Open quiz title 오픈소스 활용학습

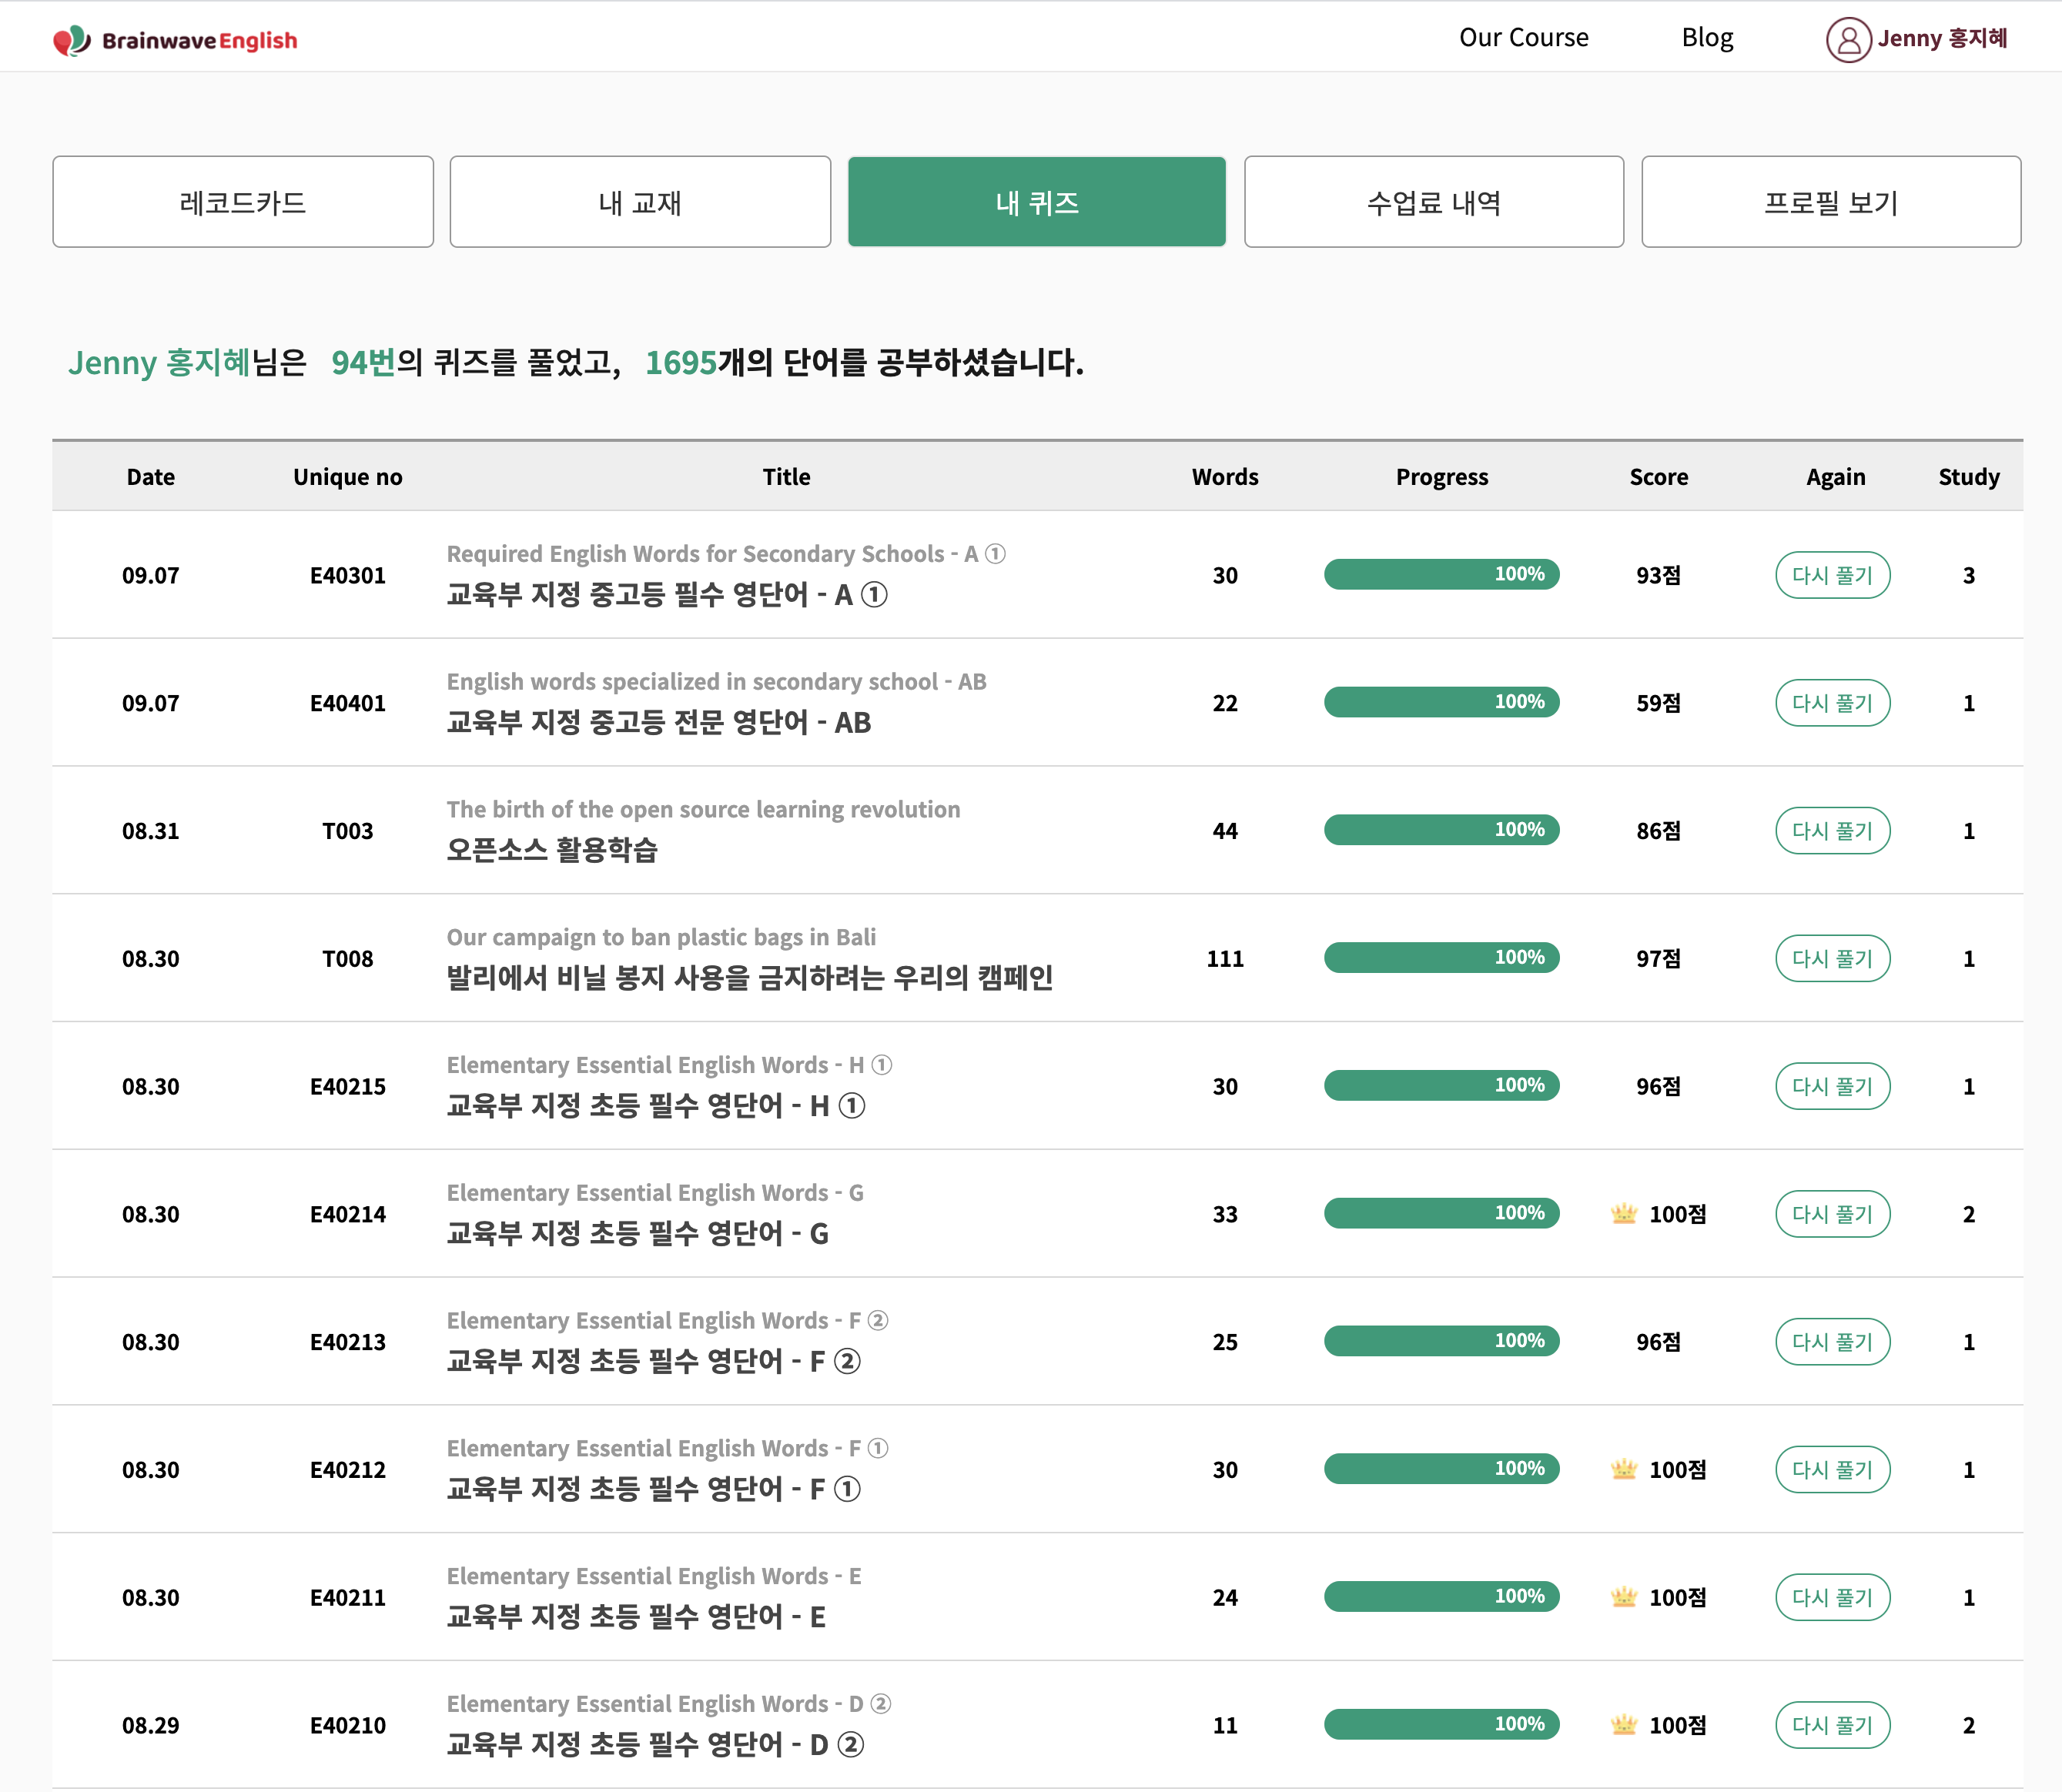click(x=552, y=850)
